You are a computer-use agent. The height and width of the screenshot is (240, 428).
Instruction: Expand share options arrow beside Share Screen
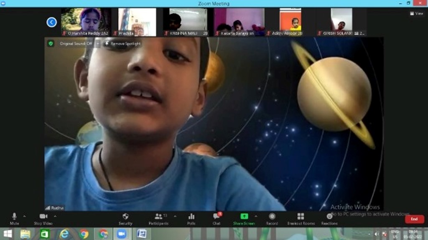pos(256,216)
